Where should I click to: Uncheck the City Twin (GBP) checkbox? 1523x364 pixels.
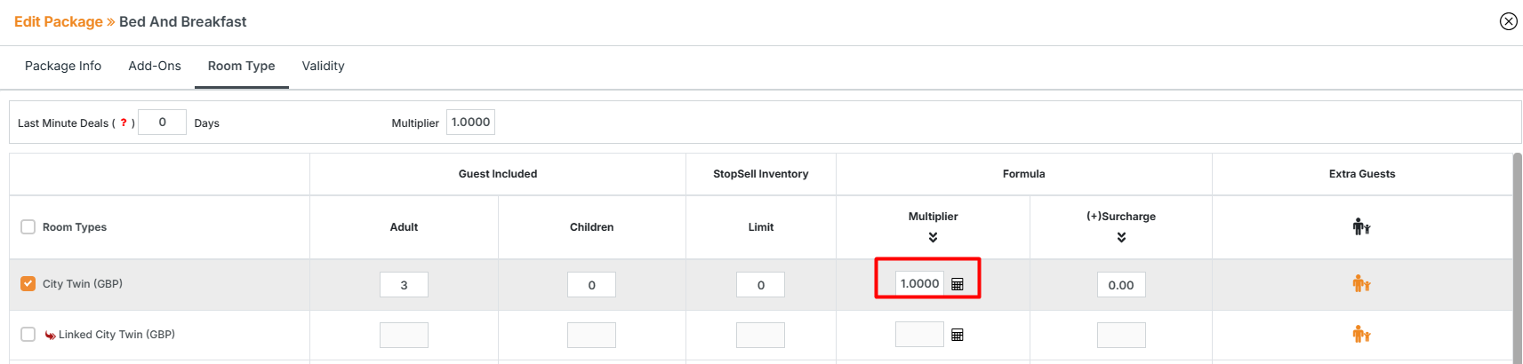coord(28,284)
